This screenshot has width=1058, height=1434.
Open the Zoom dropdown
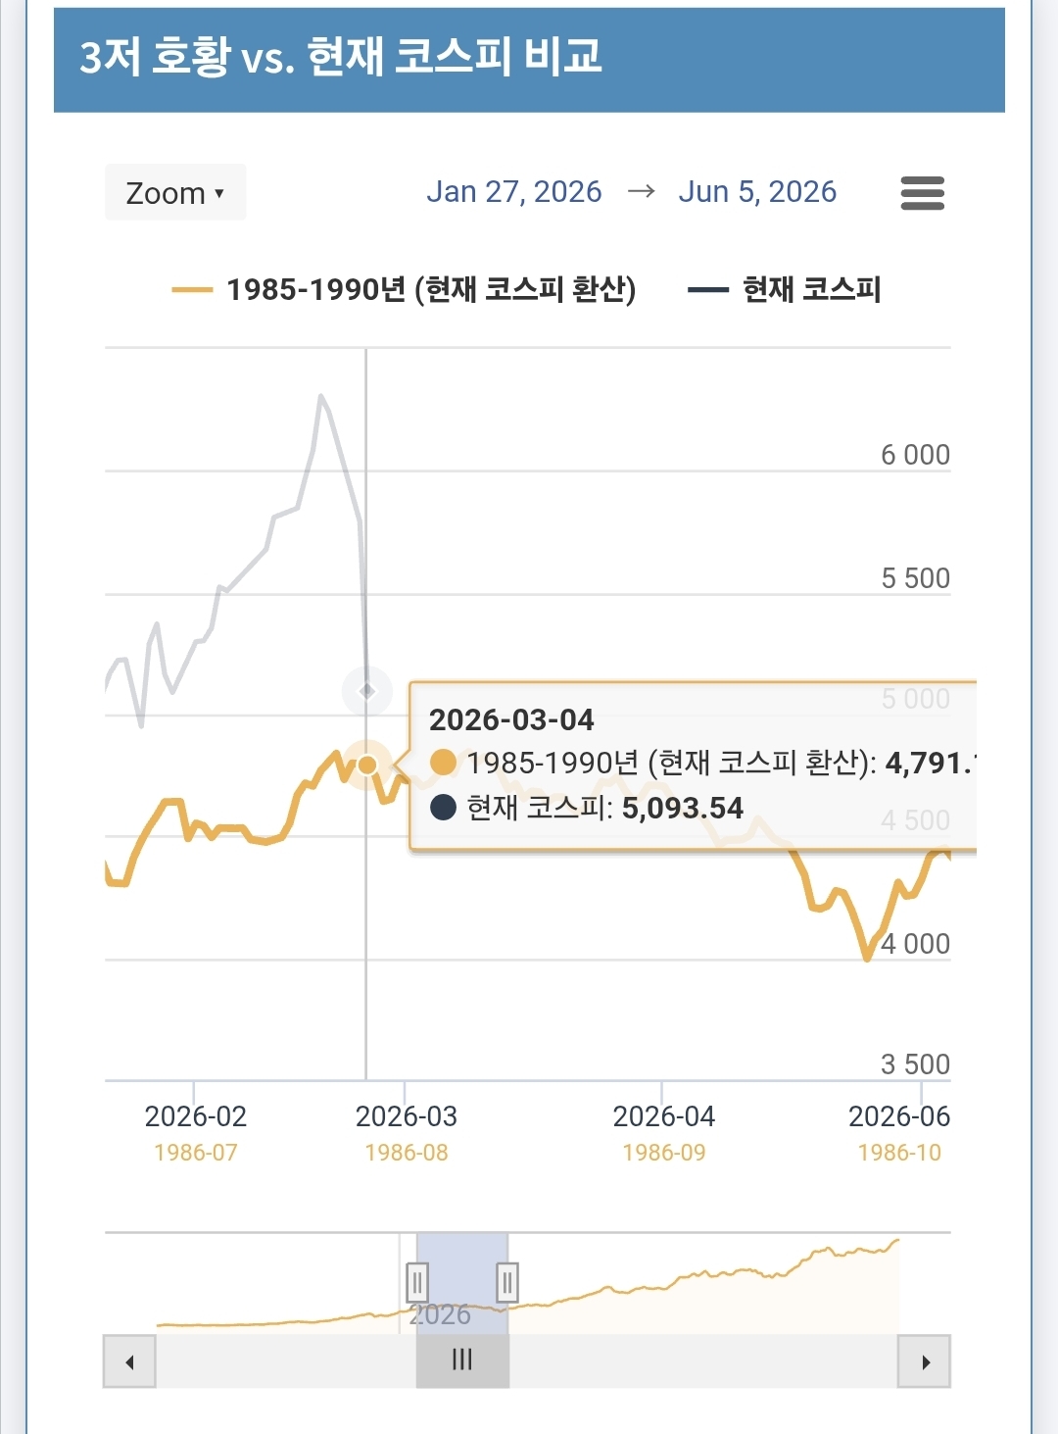point(175,193)
